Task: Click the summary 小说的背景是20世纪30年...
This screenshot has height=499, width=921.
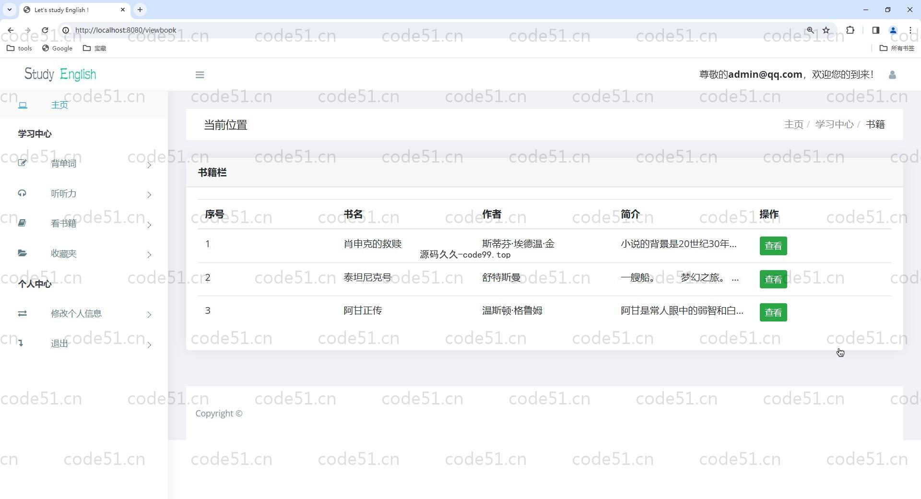Action: (678, 244)
